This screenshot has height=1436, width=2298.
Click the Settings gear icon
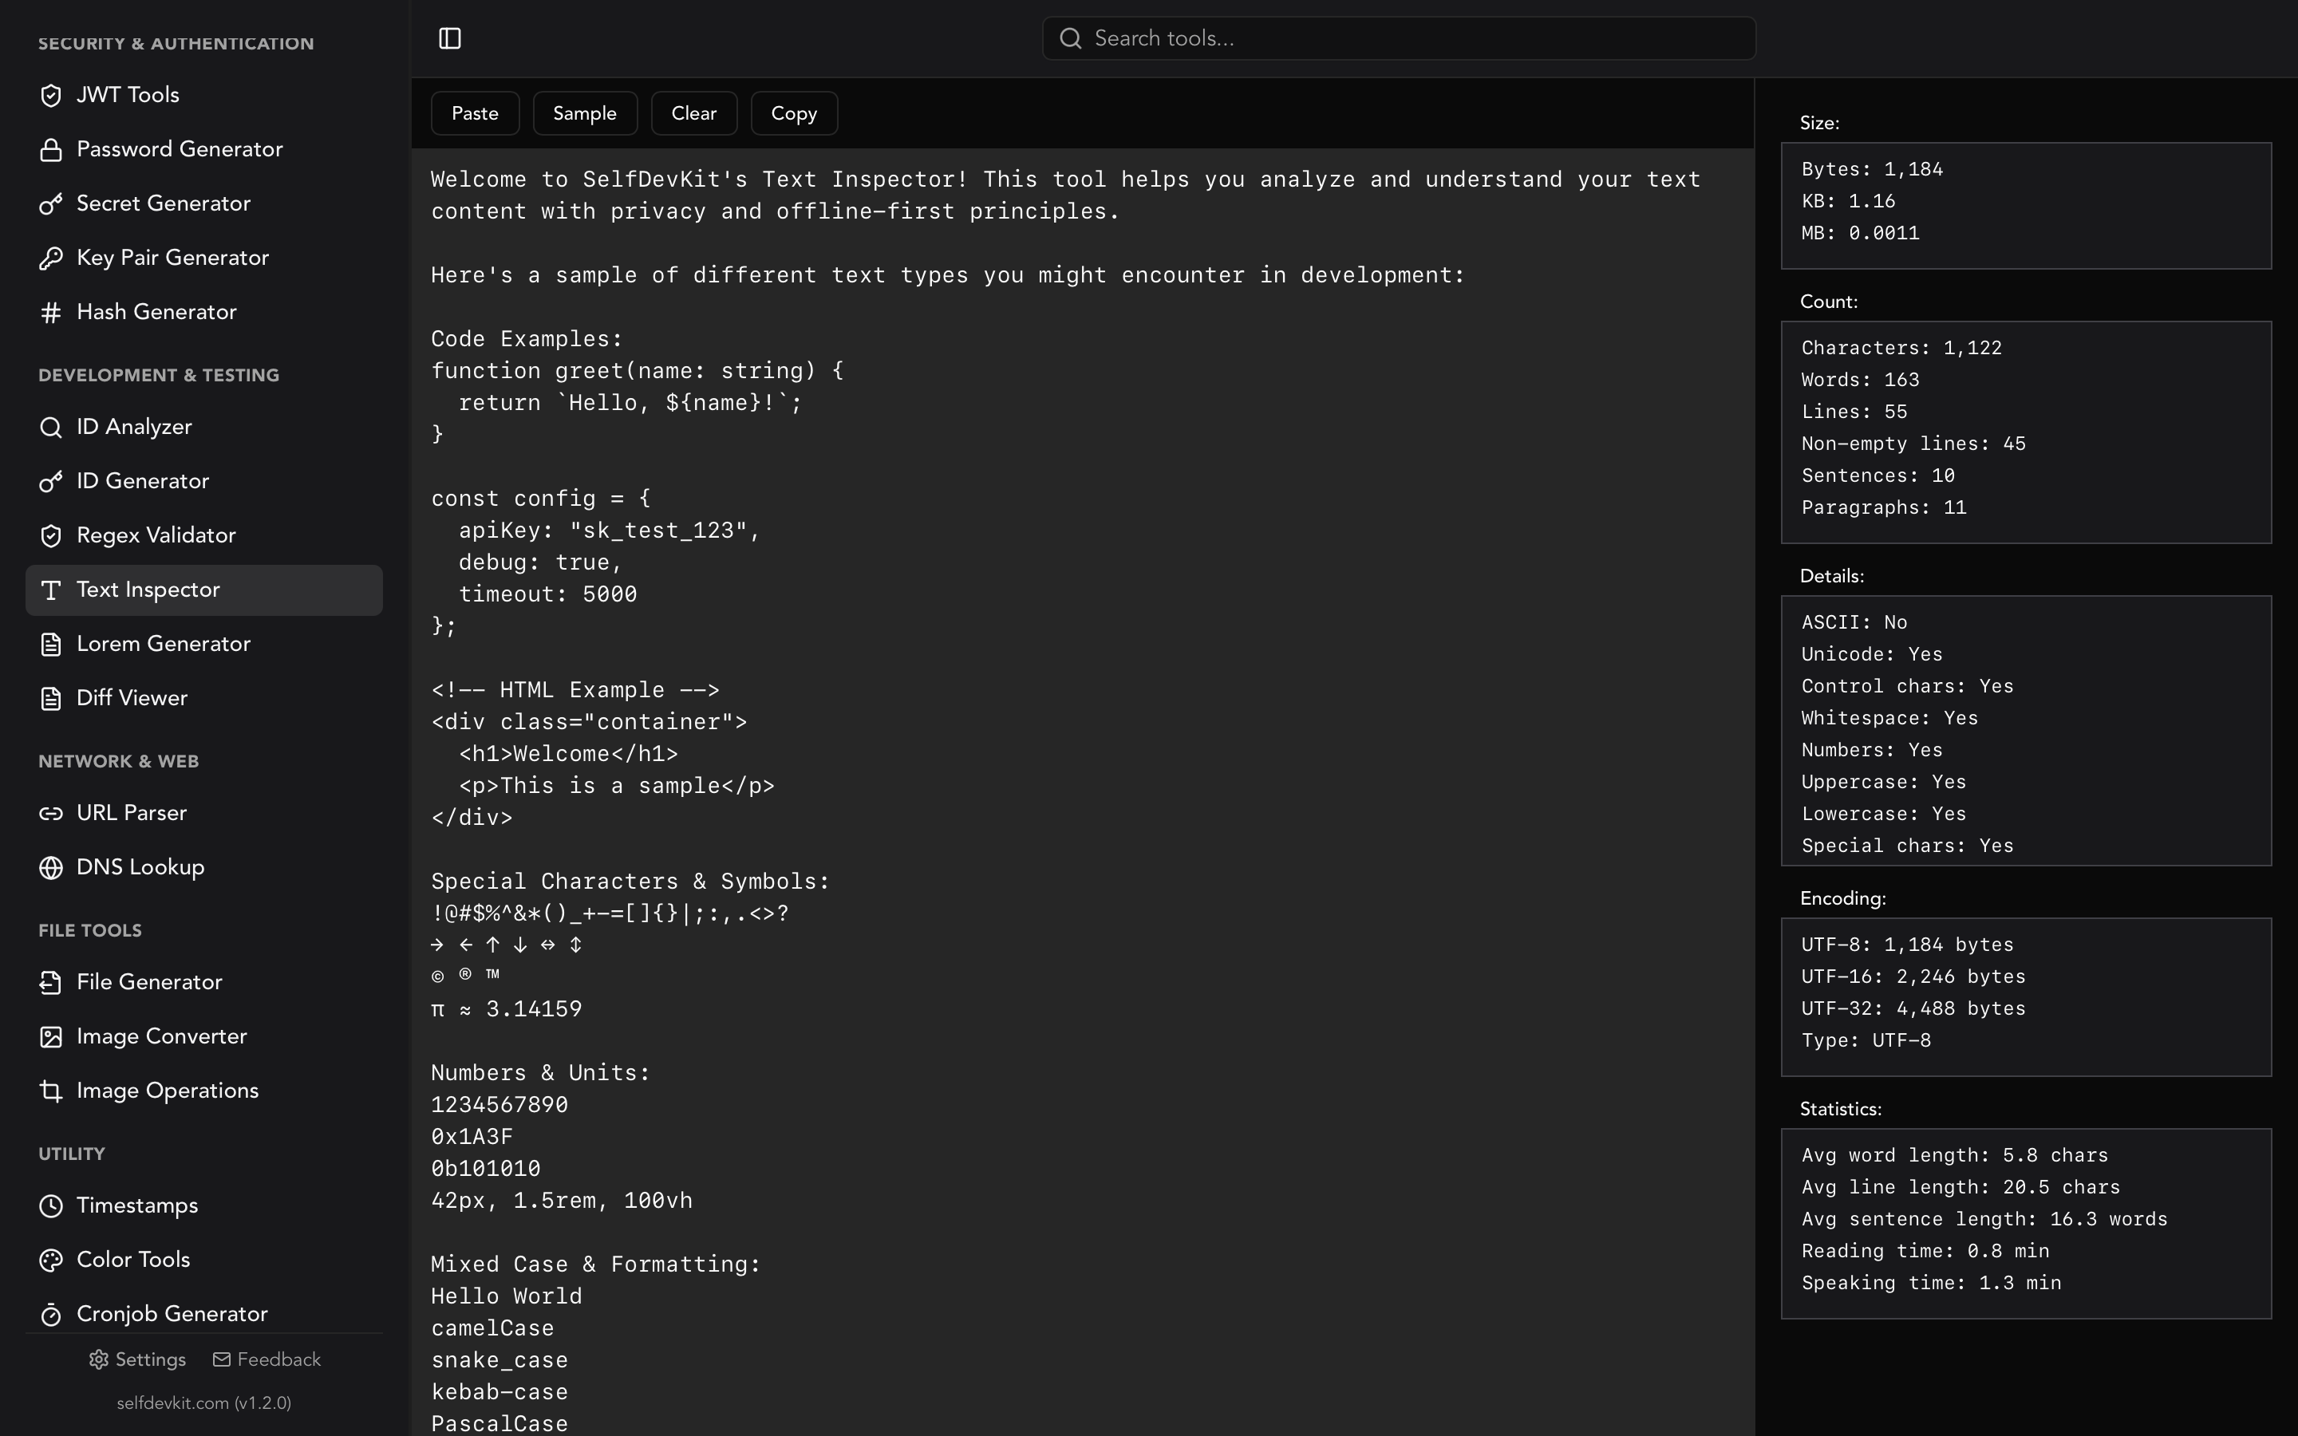coord(98,1359)
